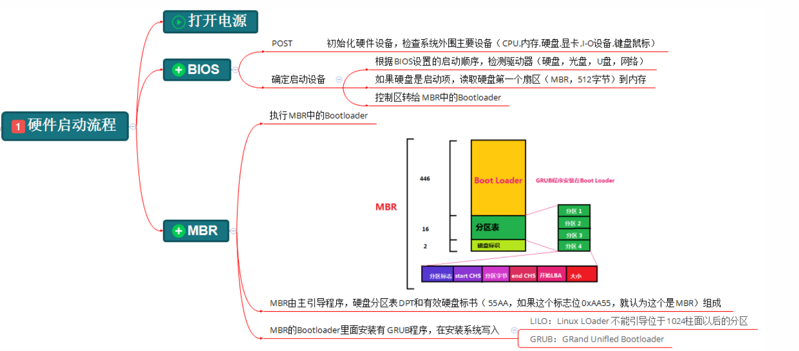Click the purple 分区标志 cell
Viewport: 799px width, 351px height.
[x=437, y=275]
